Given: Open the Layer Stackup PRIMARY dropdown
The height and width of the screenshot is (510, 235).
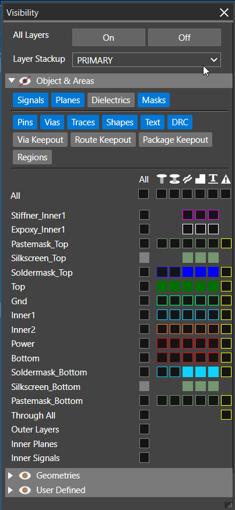Looking at the screenshot, I should click(146, 60).
